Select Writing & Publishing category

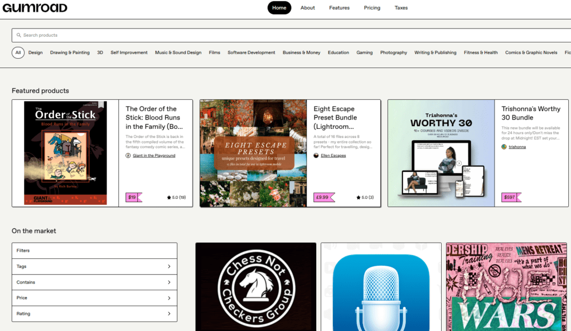[x=435, y=52]
